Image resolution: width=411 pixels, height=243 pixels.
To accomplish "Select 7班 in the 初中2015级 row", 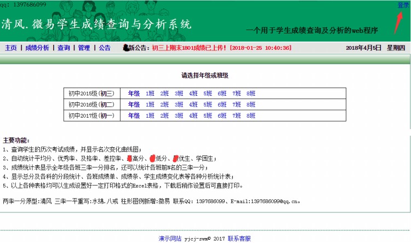I will (236, 94).
